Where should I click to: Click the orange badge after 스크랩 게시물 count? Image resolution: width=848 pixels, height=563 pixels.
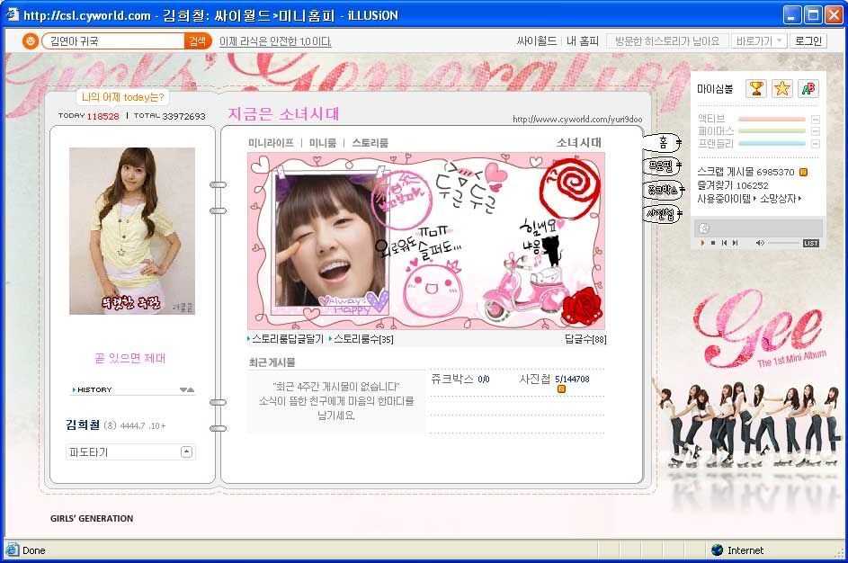click(x=803, y=172)
